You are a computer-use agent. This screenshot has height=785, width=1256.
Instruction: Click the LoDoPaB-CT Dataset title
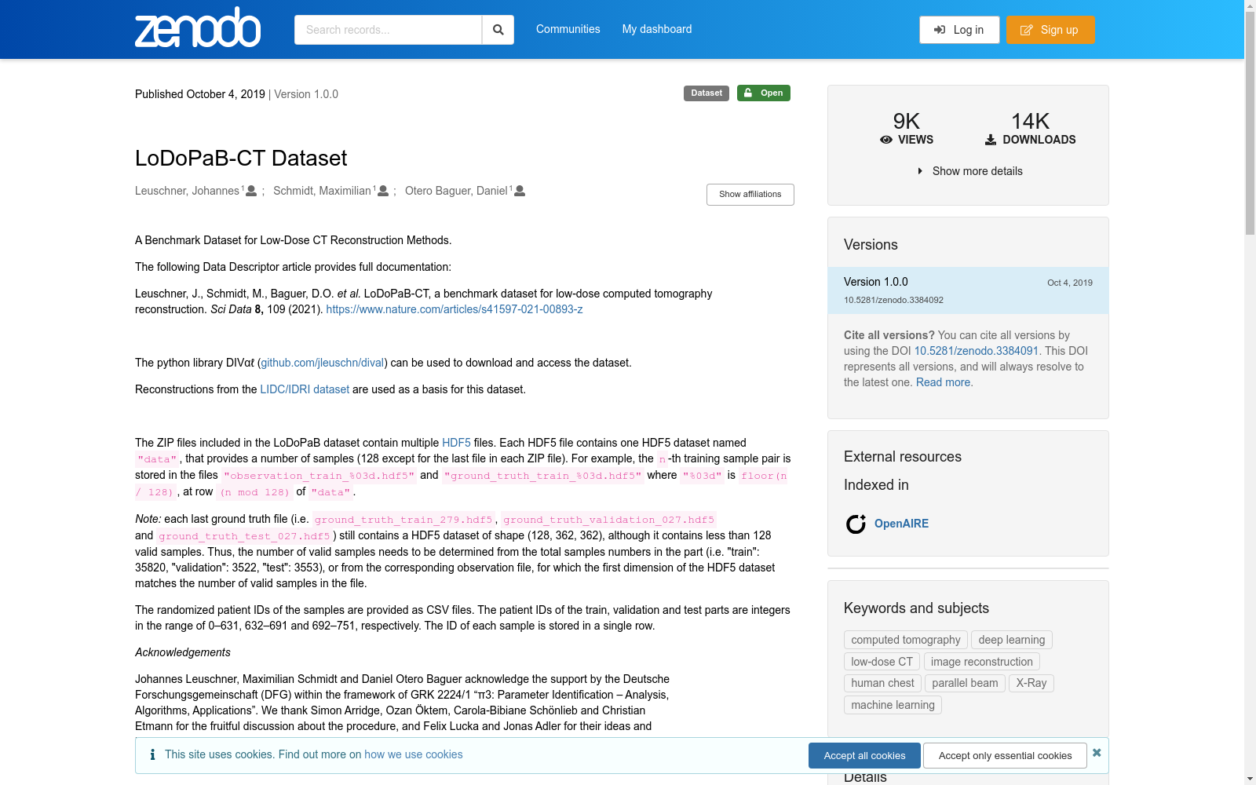(x=241, y=158)
